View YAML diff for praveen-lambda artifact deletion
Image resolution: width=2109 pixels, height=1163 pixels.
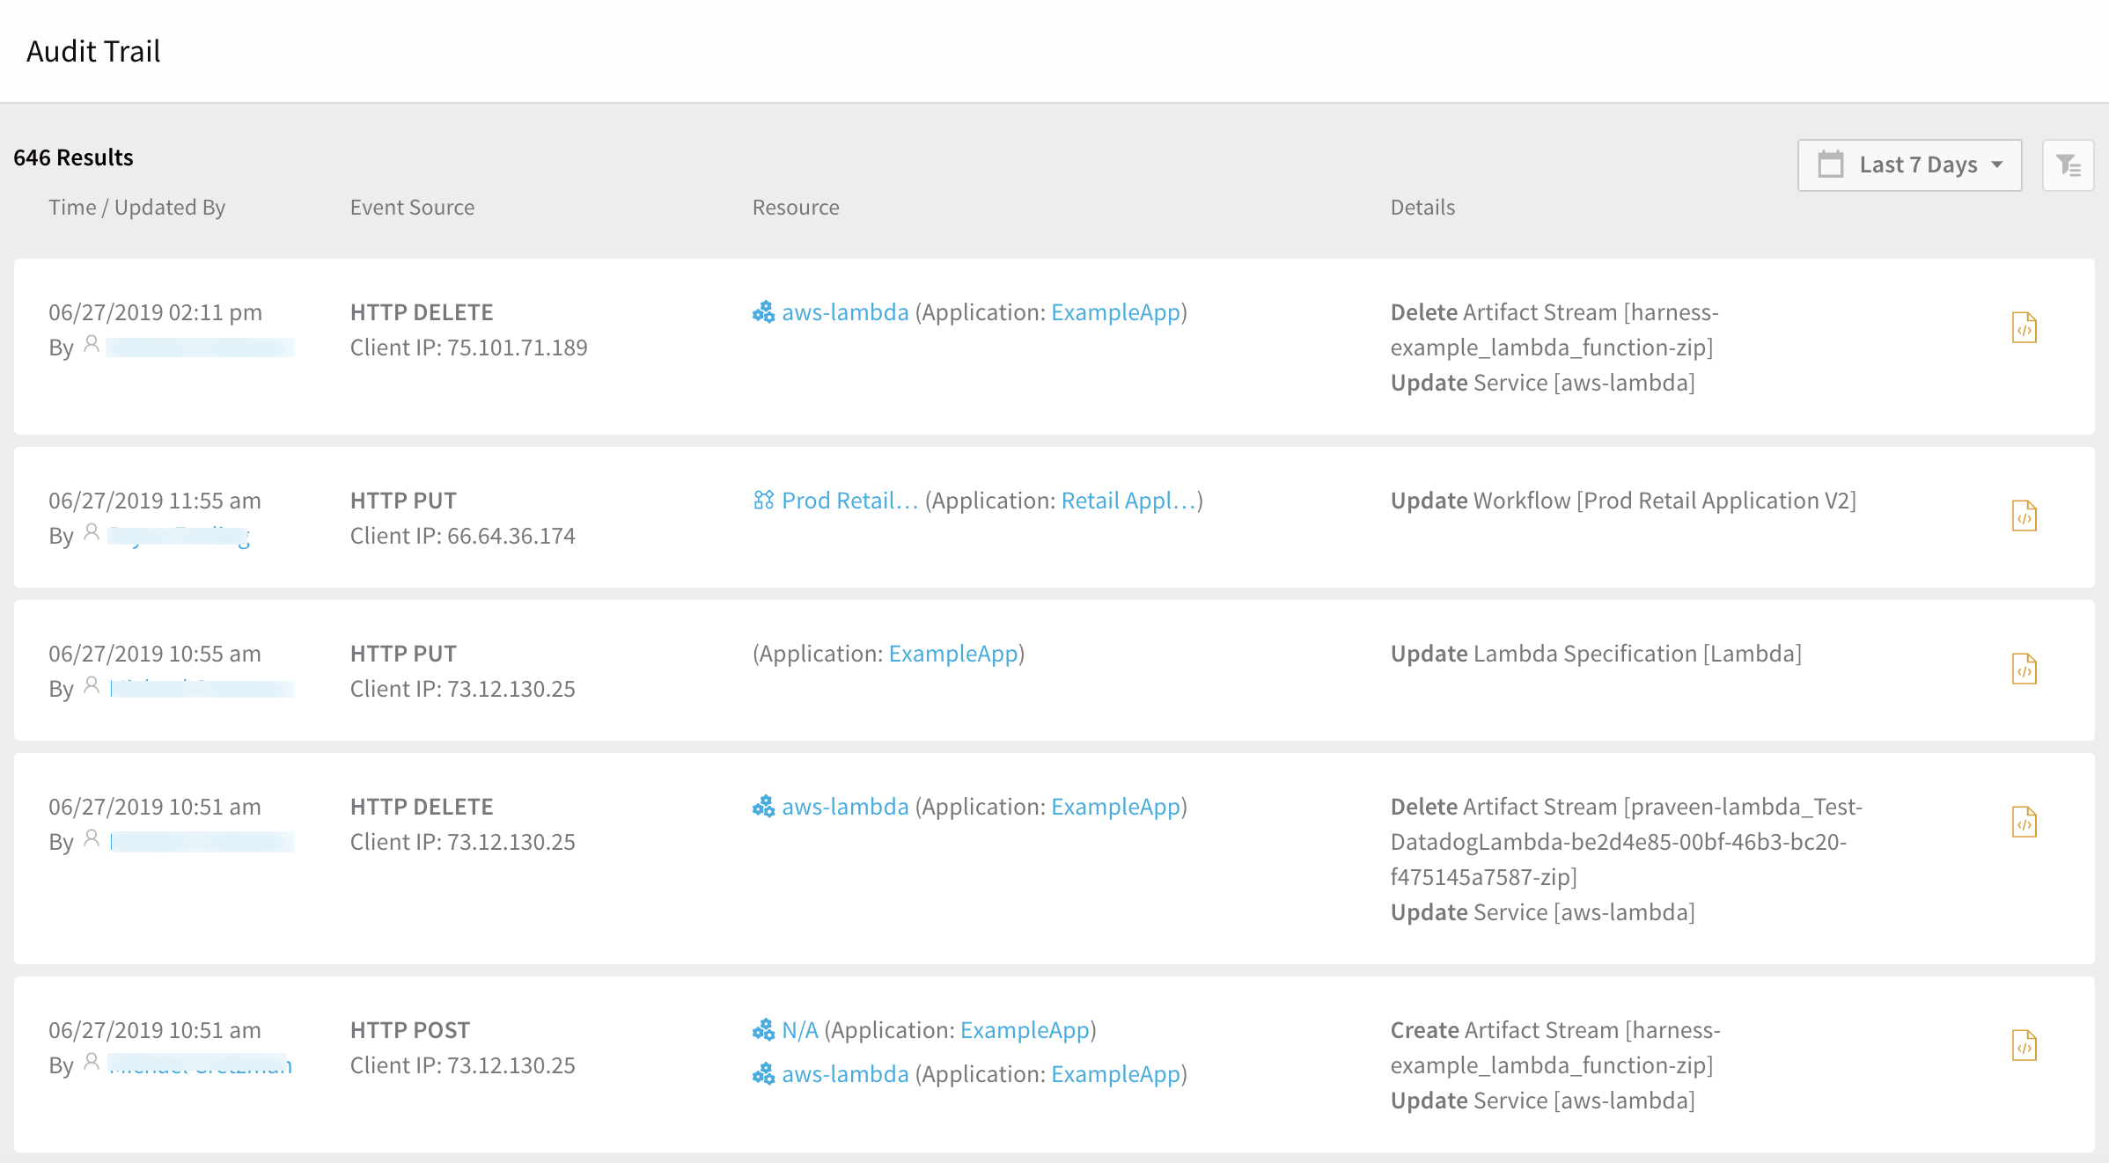2024,823
